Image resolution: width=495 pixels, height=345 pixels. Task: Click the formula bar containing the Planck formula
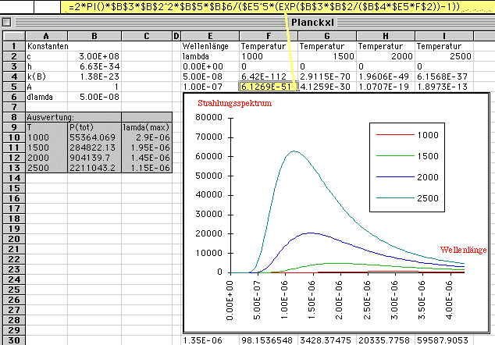tap(278, 6)
